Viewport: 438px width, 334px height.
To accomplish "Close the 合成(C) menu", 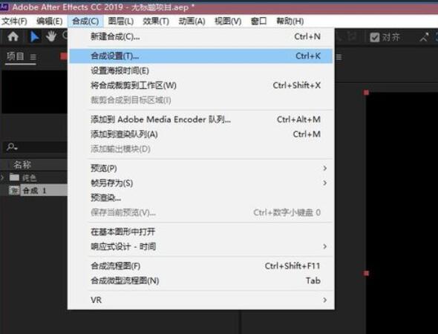I will coord(85,22).
